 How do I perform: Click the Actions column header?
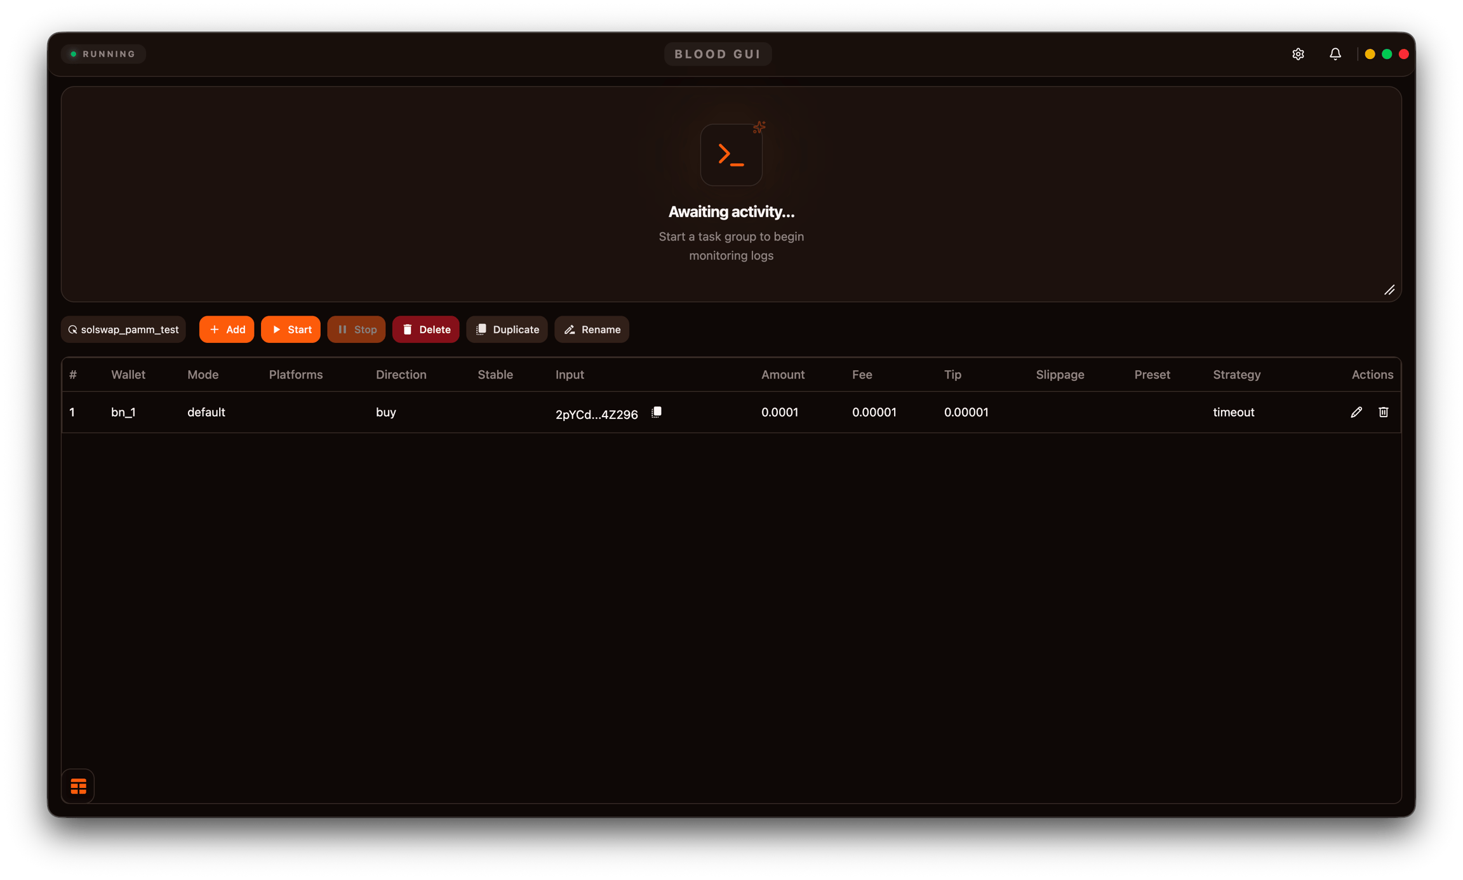pos(1372,375)
